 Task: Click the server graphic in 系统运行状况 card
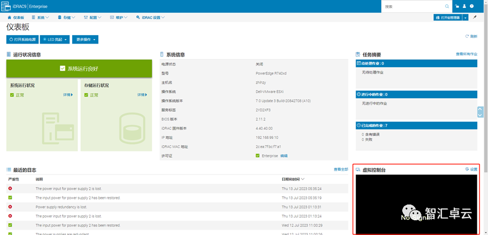(58, 129)
